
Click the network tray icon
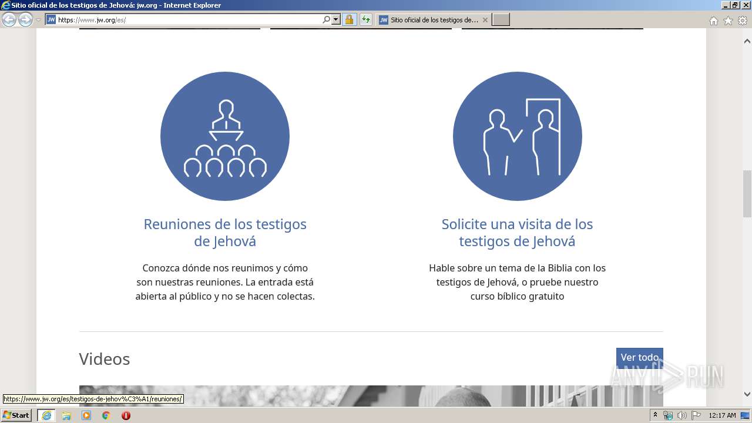coord(668,415)
